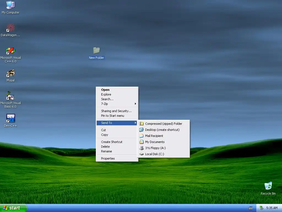
Task: Send to Desktop (create shortcut) text
Action: (162, 130)
